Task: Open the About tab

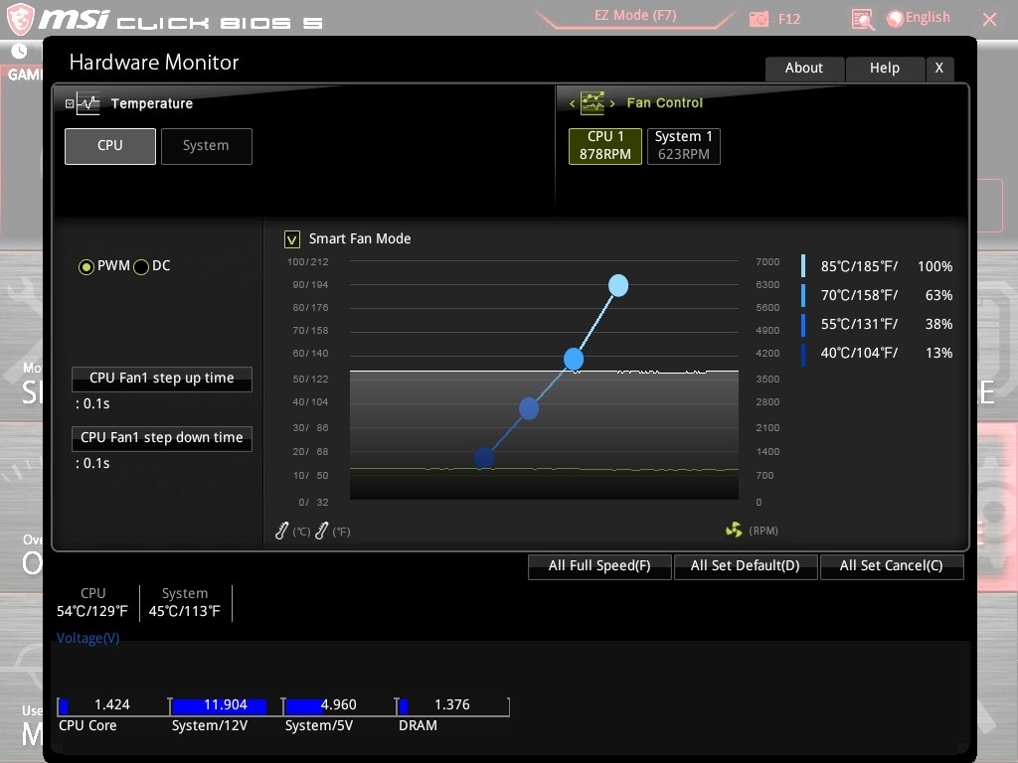Action: tap(804, 69)
